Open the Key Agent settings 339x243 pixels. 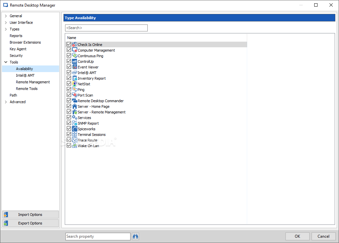[x=18, y=49]
